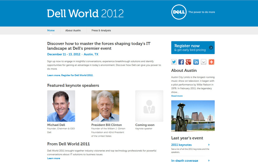Share the page on Facebook
258x162 pixels.
181,62
